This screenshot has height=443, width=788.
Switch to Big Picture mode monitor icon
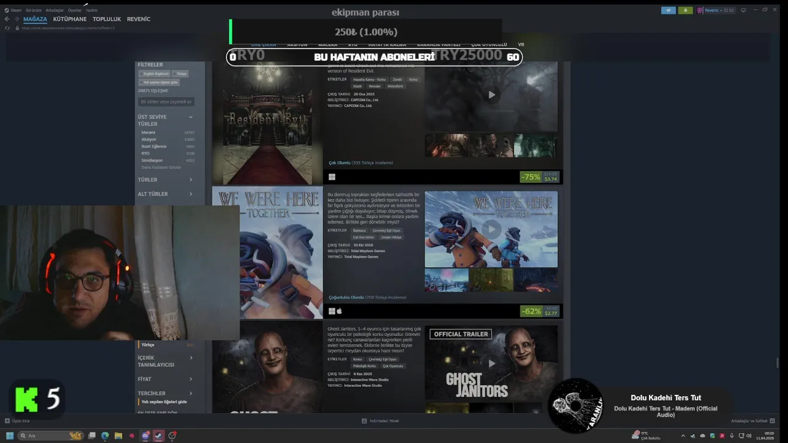(x=743, y=10)
